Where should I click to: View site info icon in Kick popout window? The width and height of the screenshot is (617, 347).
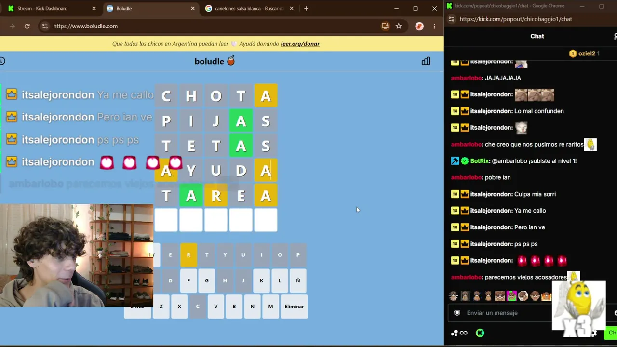(x=451, y=19)
